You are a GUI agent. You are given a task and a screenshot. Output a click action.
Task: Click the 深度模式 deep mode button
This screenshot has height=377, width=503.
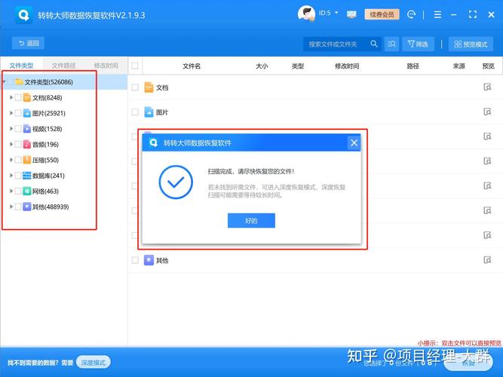point(94,362)
